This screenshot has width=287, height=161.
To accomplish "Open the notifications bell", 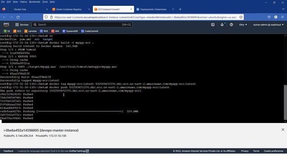I will coord(222,25).
